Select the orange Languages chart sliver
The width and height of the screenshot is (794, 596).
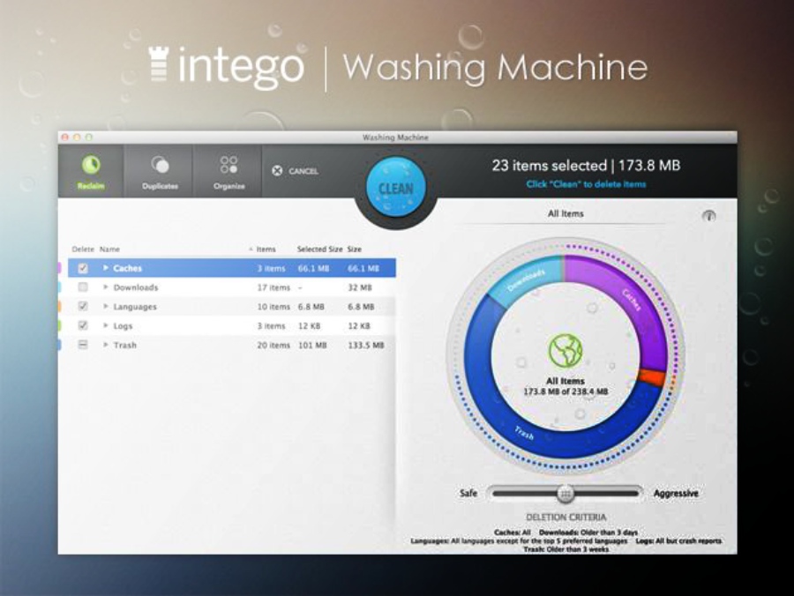652,377
